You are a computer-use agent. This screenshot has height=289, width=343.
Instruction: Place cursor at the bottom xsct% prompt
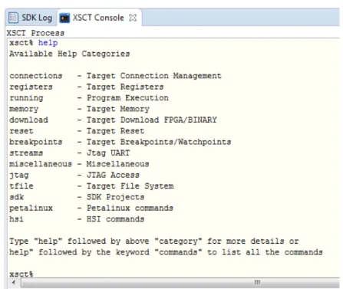click(x=21, y=274)
